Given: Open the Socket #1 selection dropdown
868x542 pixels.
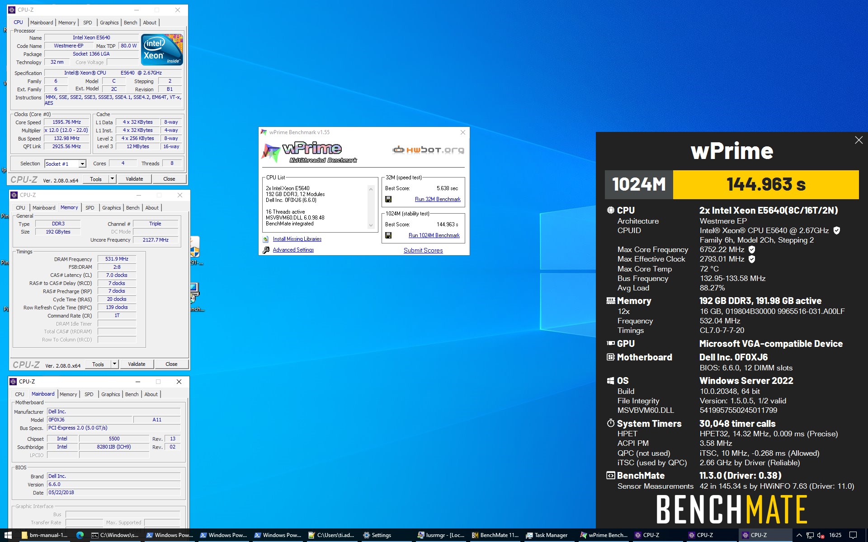Looking at the screenshot, I should point(82,164).
